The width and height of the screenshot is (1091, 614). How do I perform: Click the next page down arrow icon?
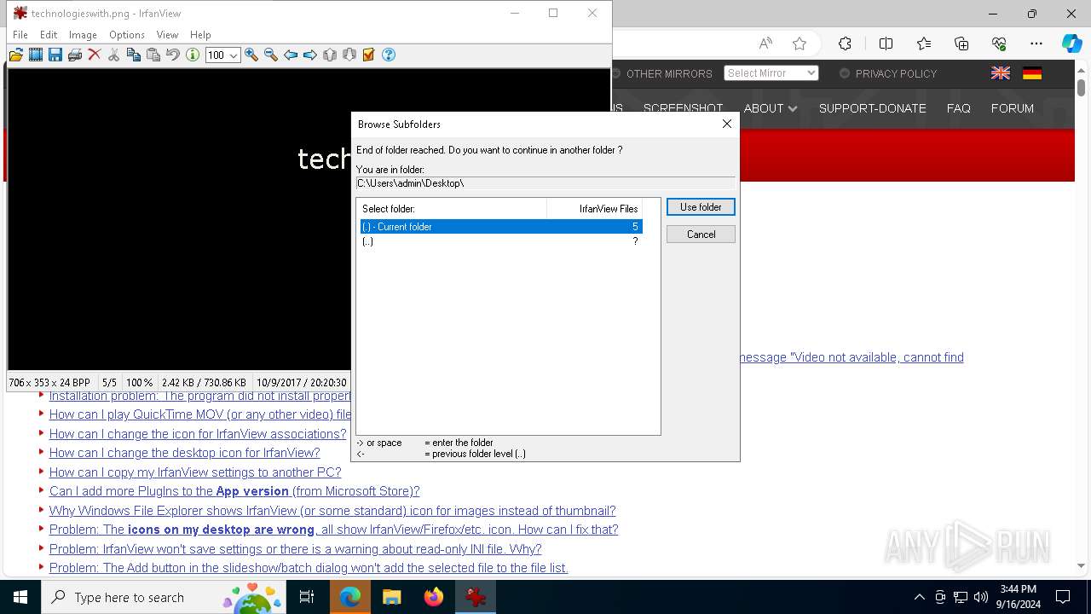[x=349, y=55]
